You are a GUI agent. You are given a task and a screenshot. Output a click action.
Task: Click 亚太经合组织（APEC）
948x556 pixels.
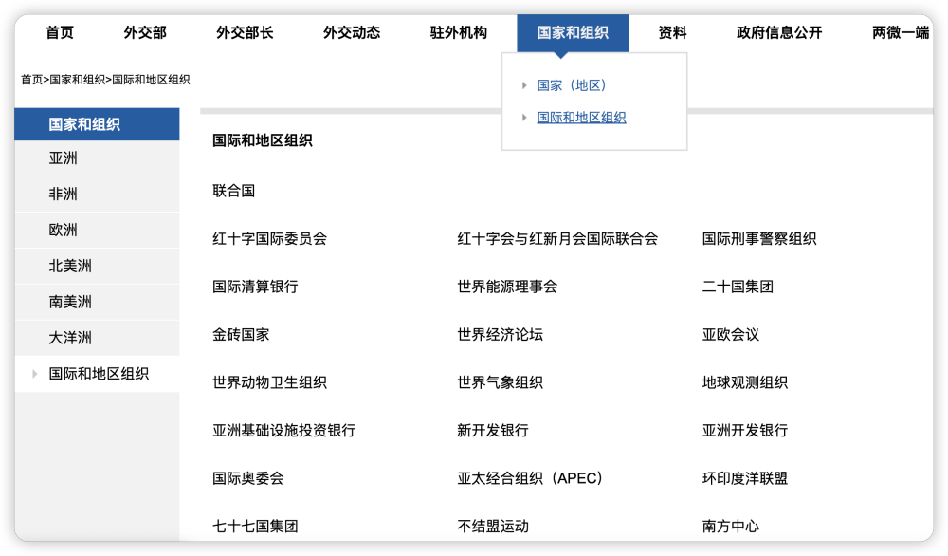pos(530,478)
